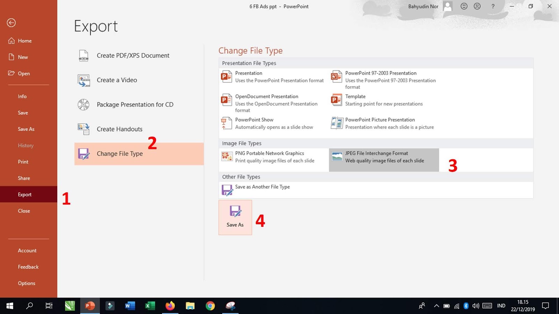Click the Change File Type floppy icon
This screenshot has height=314, width=559.
click(84, 154)
